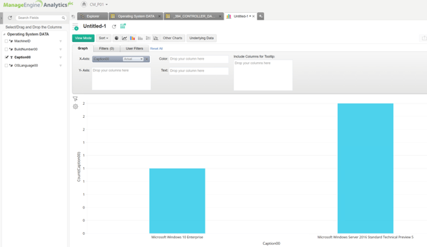Screen dimensions: 427x247
Task: Open the BuildNumber00 column options arrow
Action: point(60,49)
